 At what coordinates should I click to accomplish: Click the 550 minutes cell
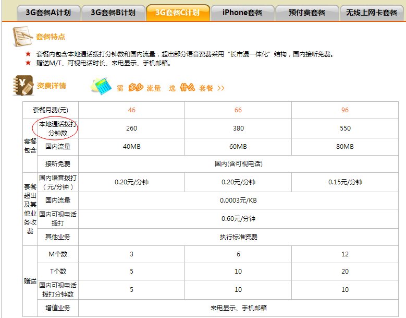[345, 128]
